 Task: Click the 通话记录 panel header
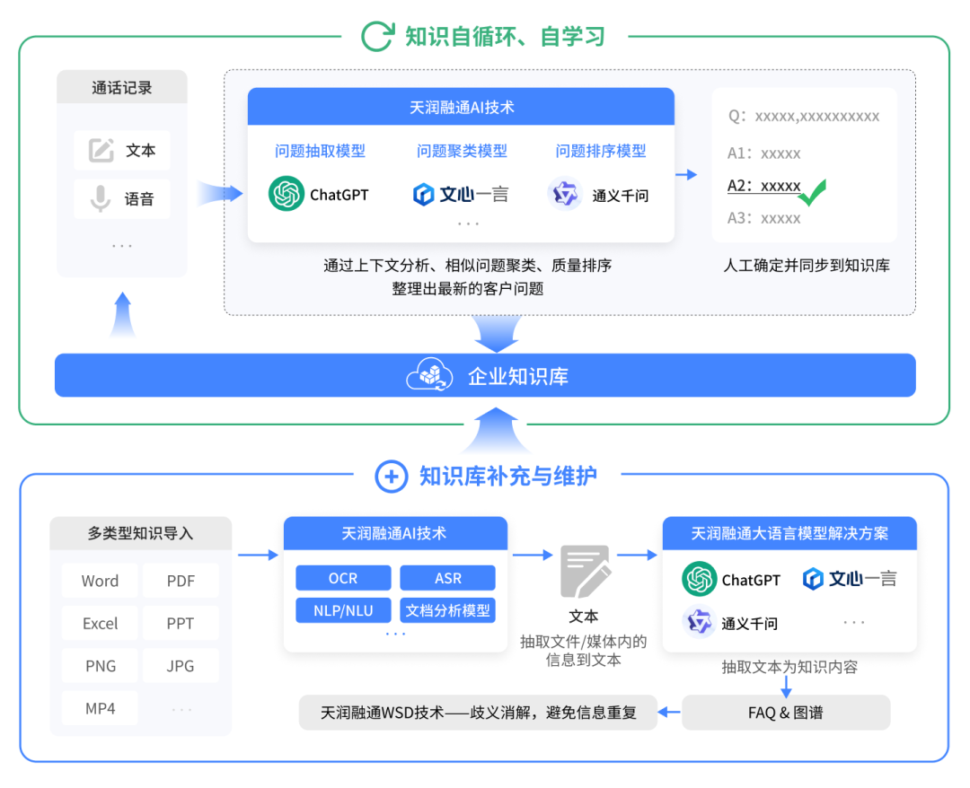[122, 87]
